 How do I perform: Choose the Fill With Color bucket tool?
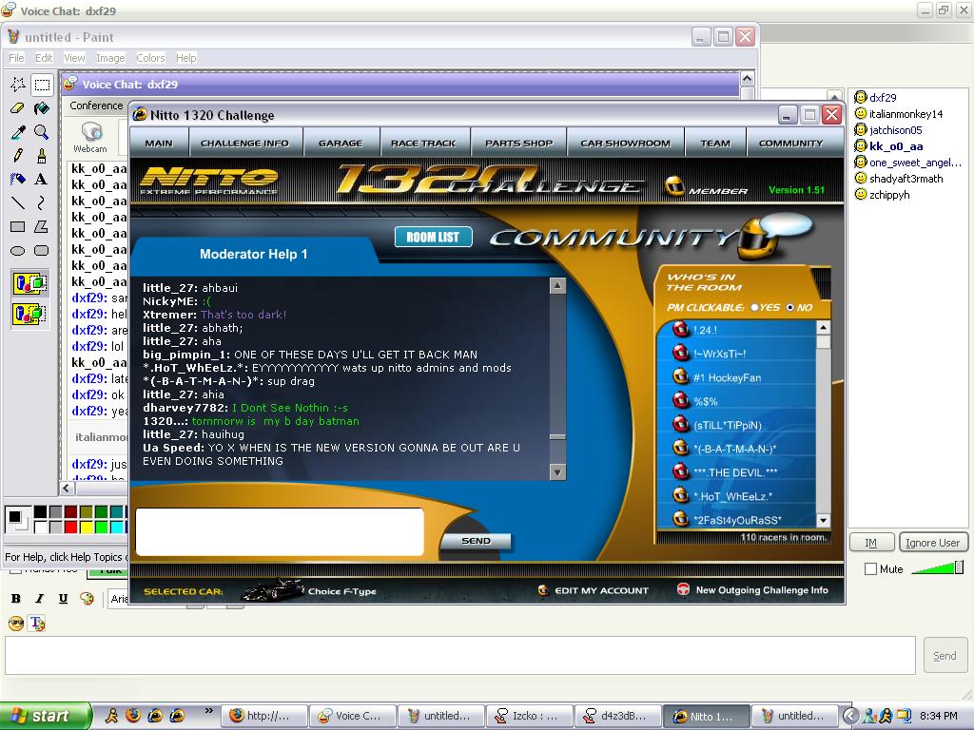42,108
